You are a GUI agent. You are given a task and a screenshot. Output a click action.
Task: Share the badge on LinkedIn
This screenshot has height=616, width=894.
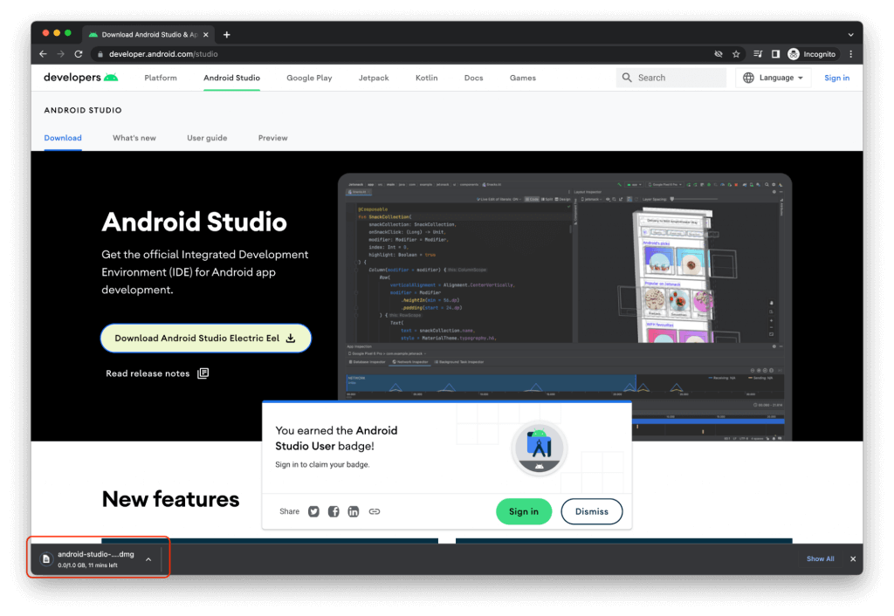point(354,511)
